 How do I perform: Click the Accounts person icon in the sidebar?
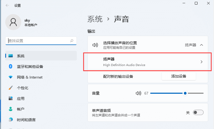(x=10, y=109)
